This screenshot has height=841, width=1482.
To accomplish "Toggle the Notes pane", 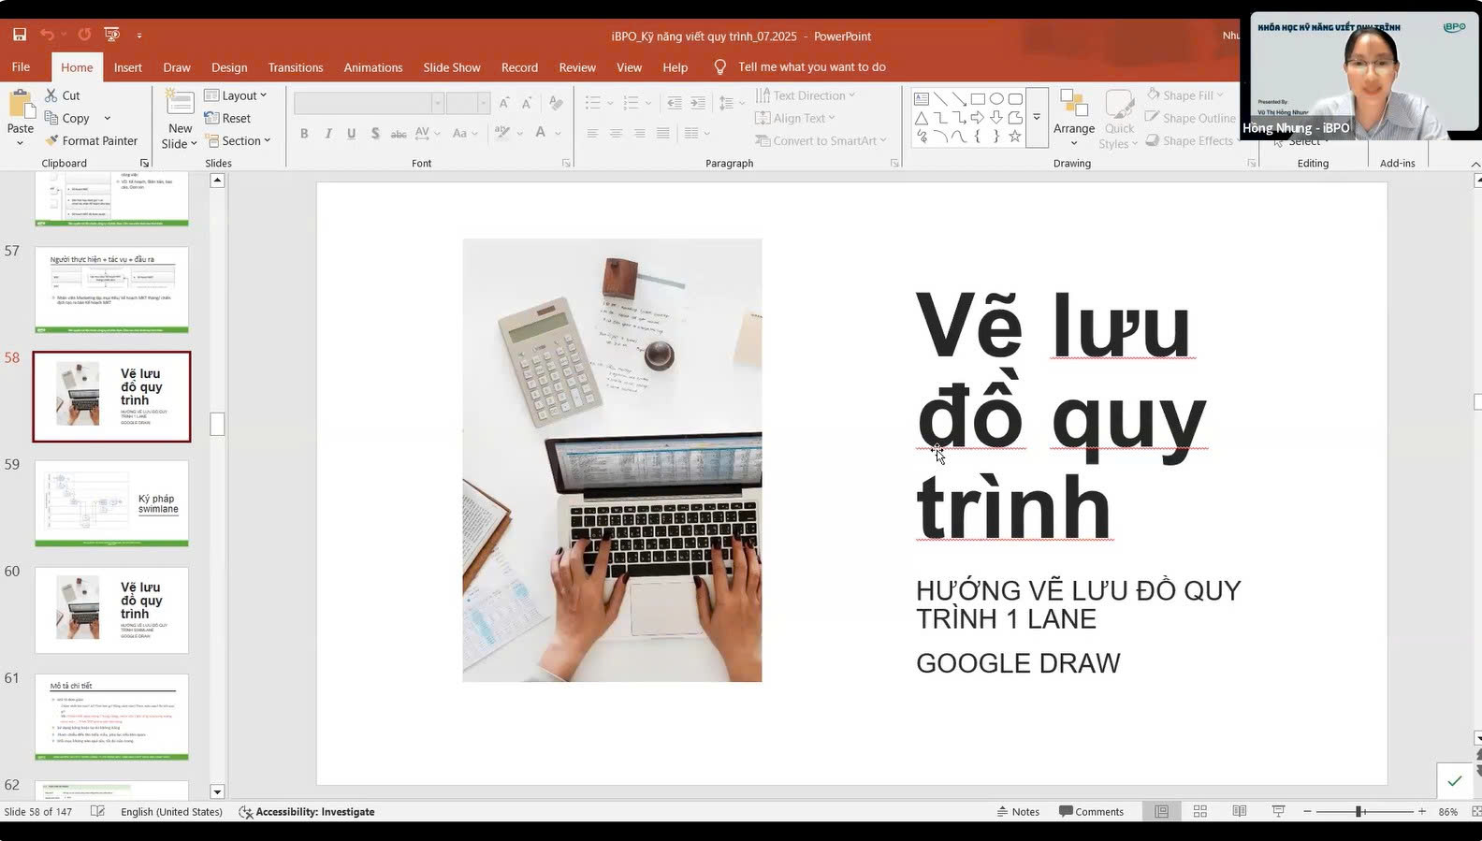I will tap(1018, 811).
